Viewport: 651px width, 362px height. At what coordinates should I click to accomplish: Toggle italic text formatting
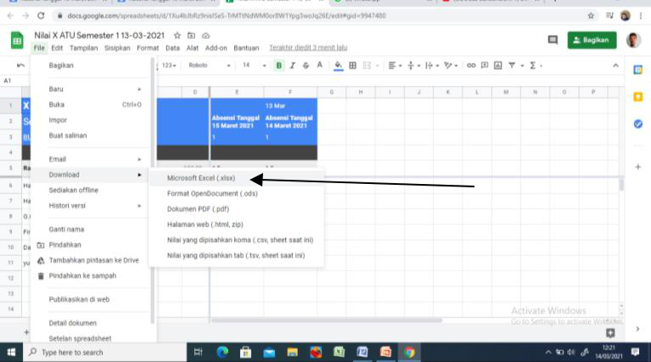point(292,65)
